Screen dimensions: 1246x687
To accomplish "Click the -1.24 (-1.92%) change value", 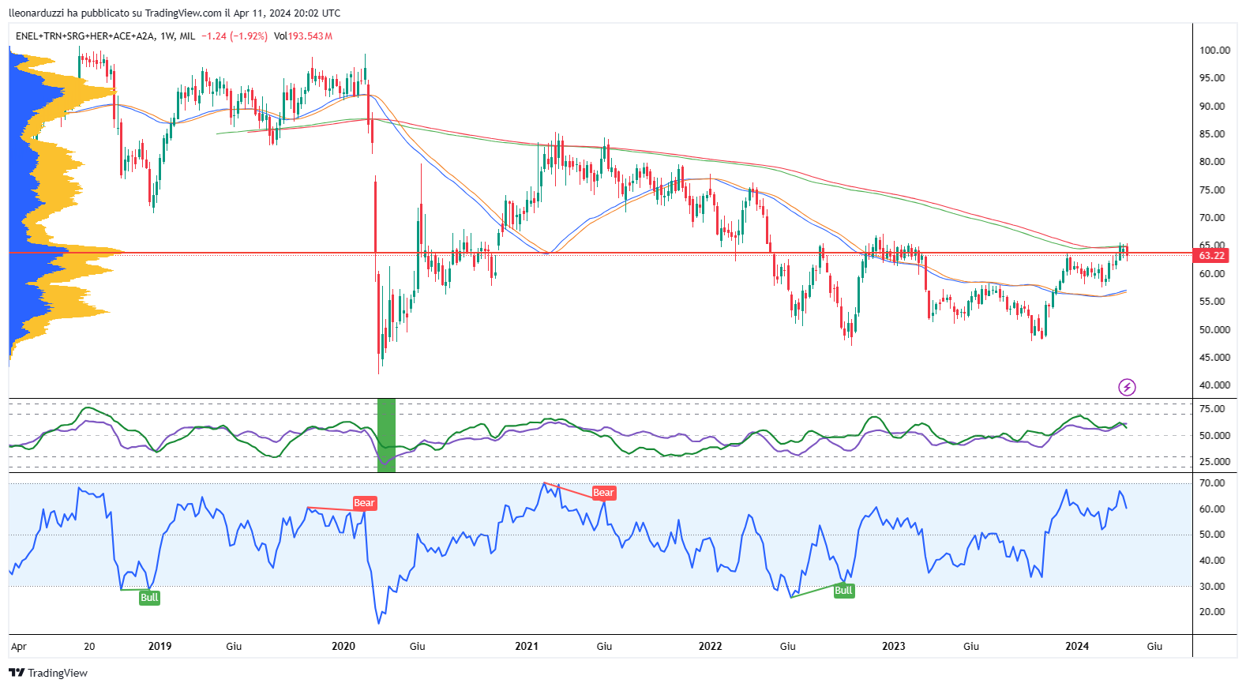I will pyautogui.click(x=235, y=36).
